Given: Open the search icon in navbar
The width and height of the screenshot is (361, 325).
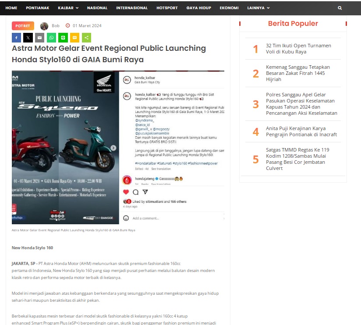Looking at the screenshot, I should [x=340, y=8].
